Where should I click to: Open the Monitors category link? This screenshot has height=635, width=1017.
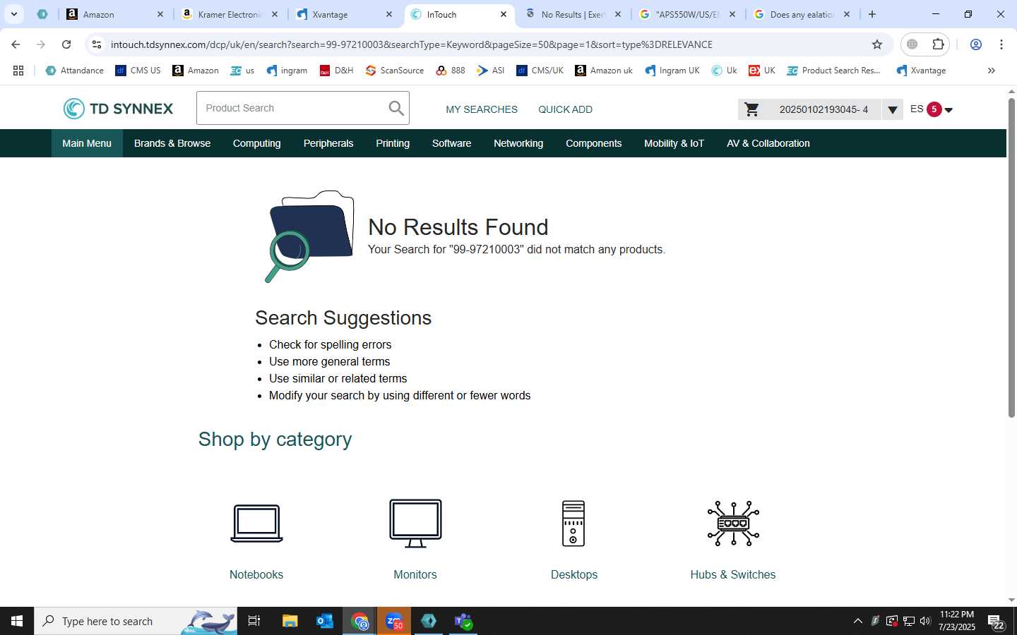click(x=415, y=574)
